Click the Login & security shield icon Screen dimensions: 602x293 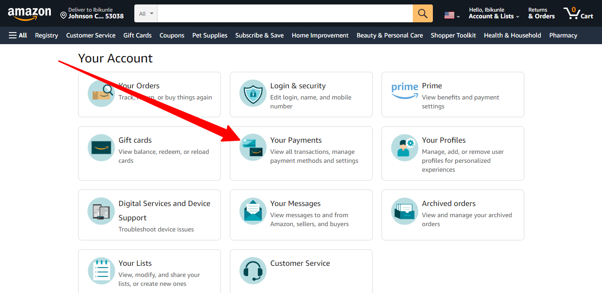tap(253, 94)
